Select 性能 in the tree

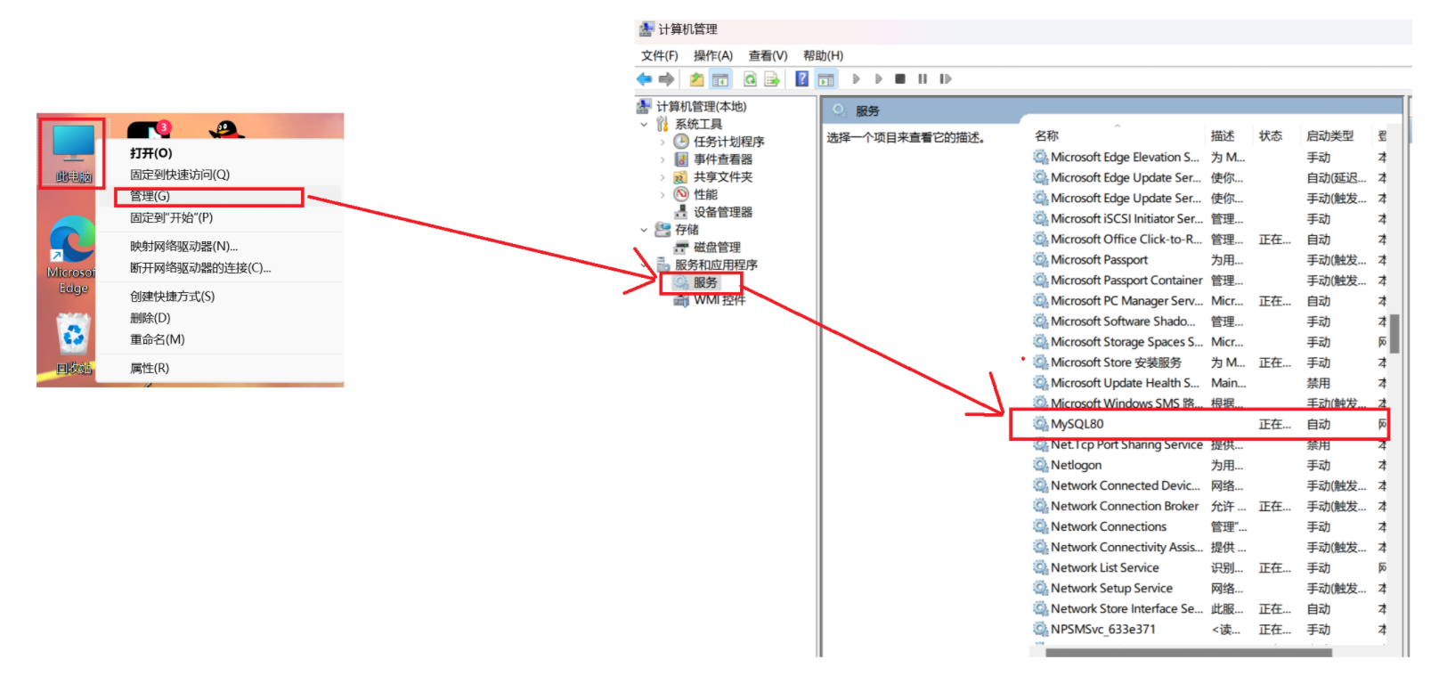pos(704,194)
